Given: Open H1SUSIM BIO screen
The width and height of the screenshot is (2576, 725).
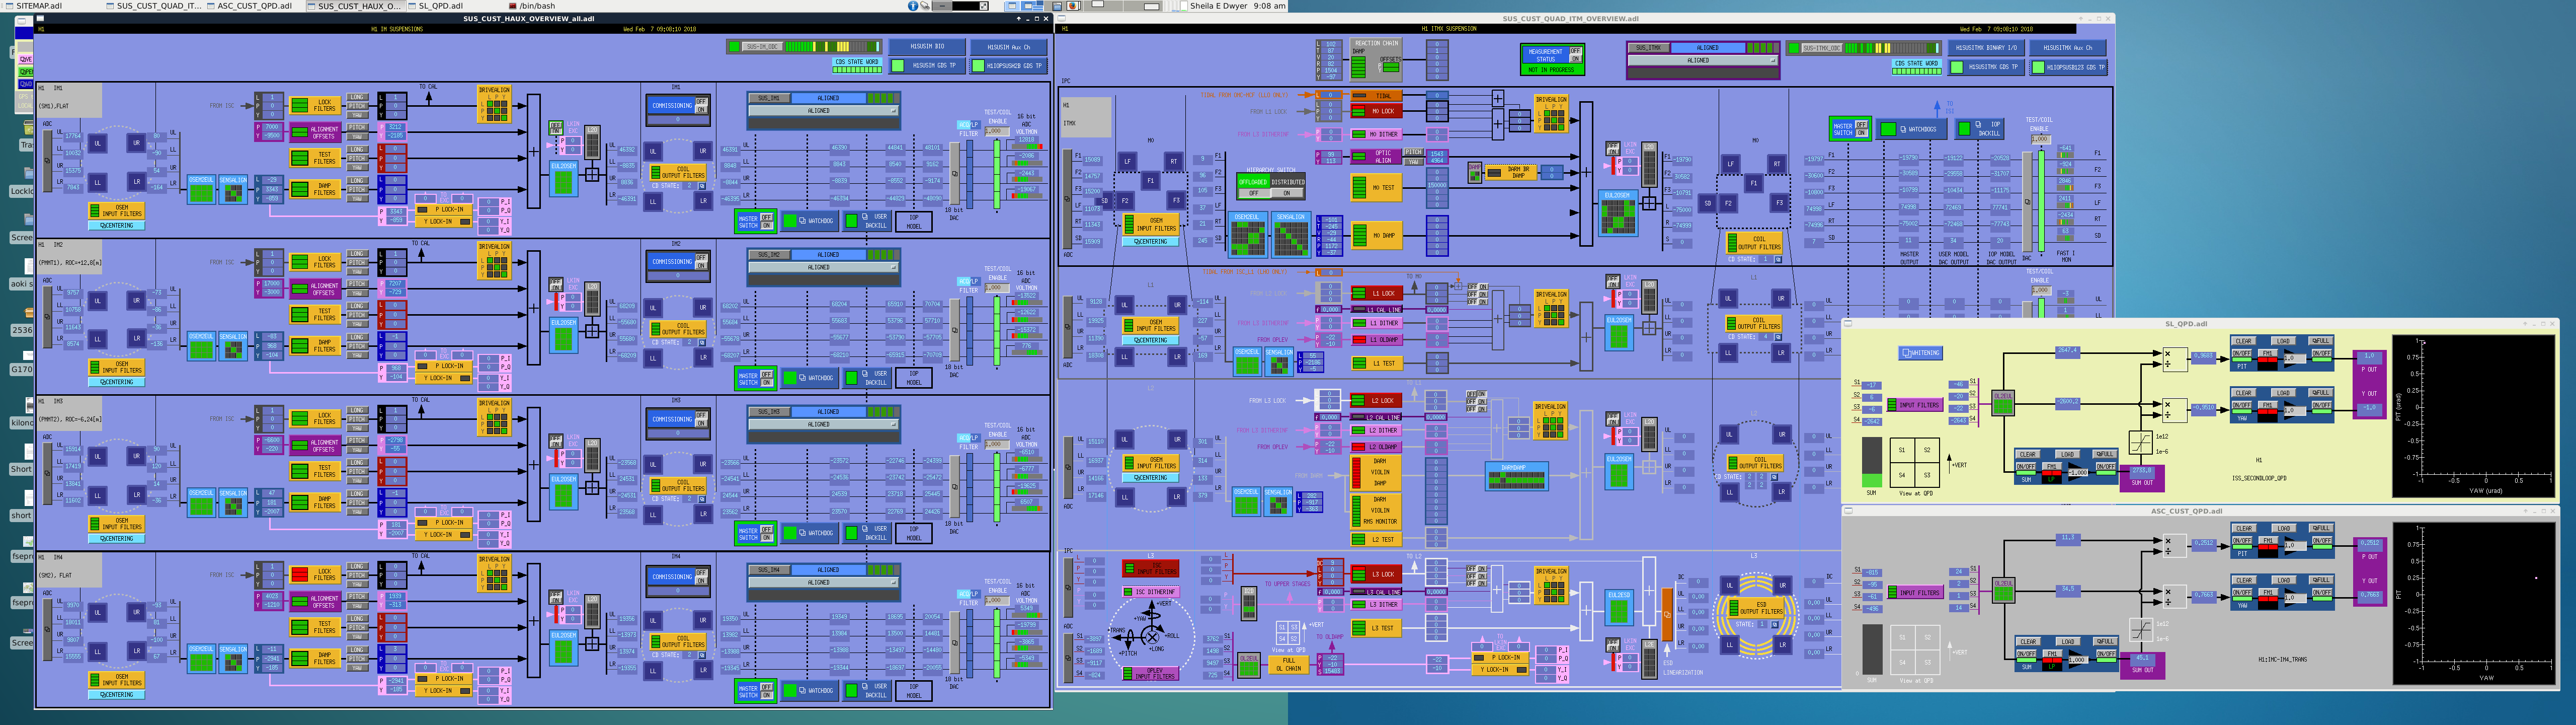Looking at the screenshot, I should [x=927, y=47].
